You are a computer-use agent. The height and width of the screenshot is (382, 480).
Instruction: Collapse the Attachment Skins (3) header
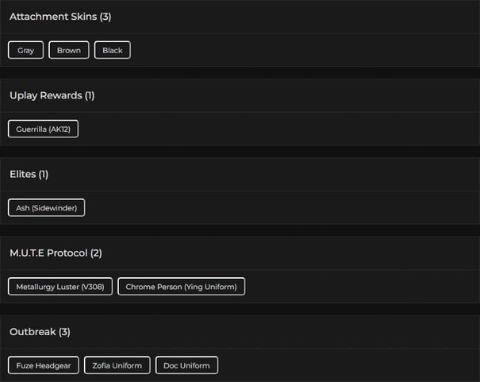(x=60, y=17)
